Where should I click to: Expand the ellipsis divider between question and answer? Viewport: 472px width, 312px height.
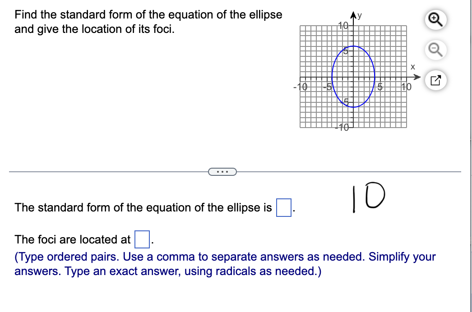click(x=222, y=172)
